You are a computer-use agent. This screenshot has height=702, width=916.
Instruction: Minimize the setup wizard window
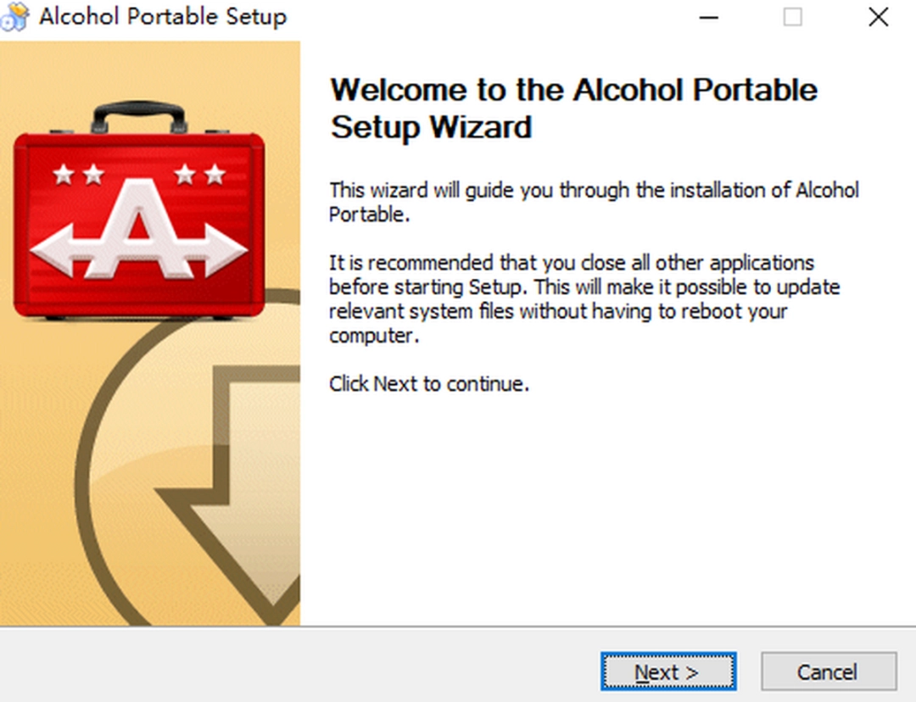click(707, 17)
